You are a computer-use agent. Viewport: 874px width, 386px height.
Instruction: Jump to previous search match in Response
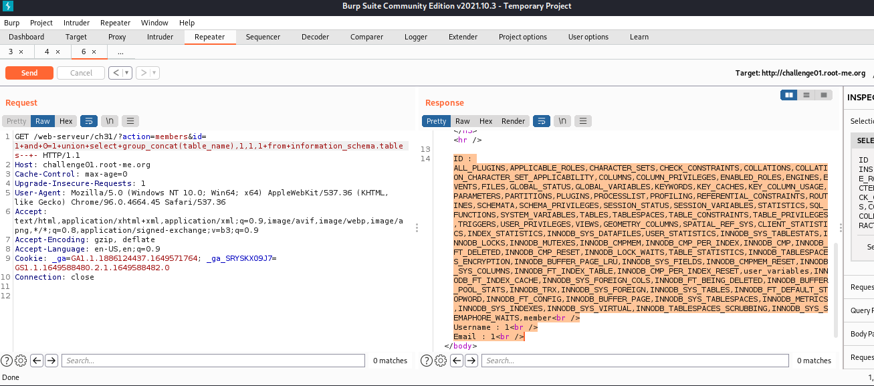tap(457, 361)
